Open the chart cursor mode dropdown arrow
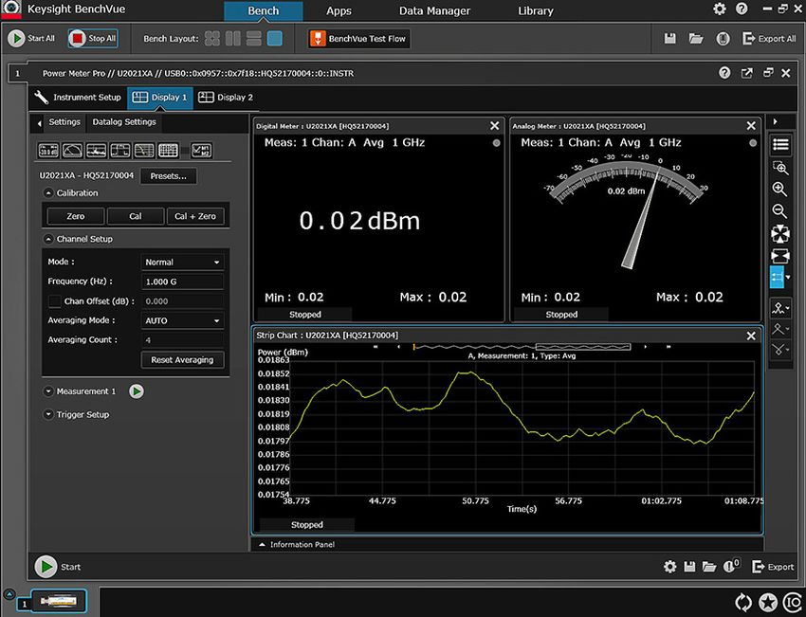 point(788,278)
